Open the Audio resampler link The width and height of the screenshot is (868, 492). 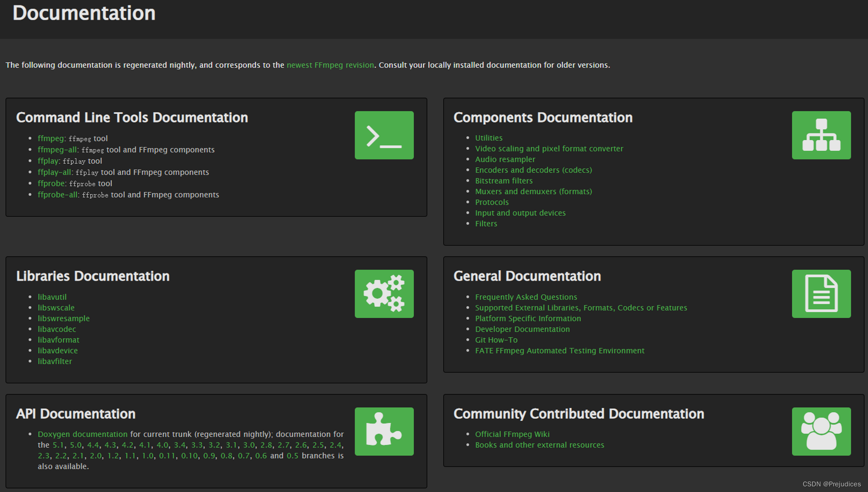click(505, 160)
